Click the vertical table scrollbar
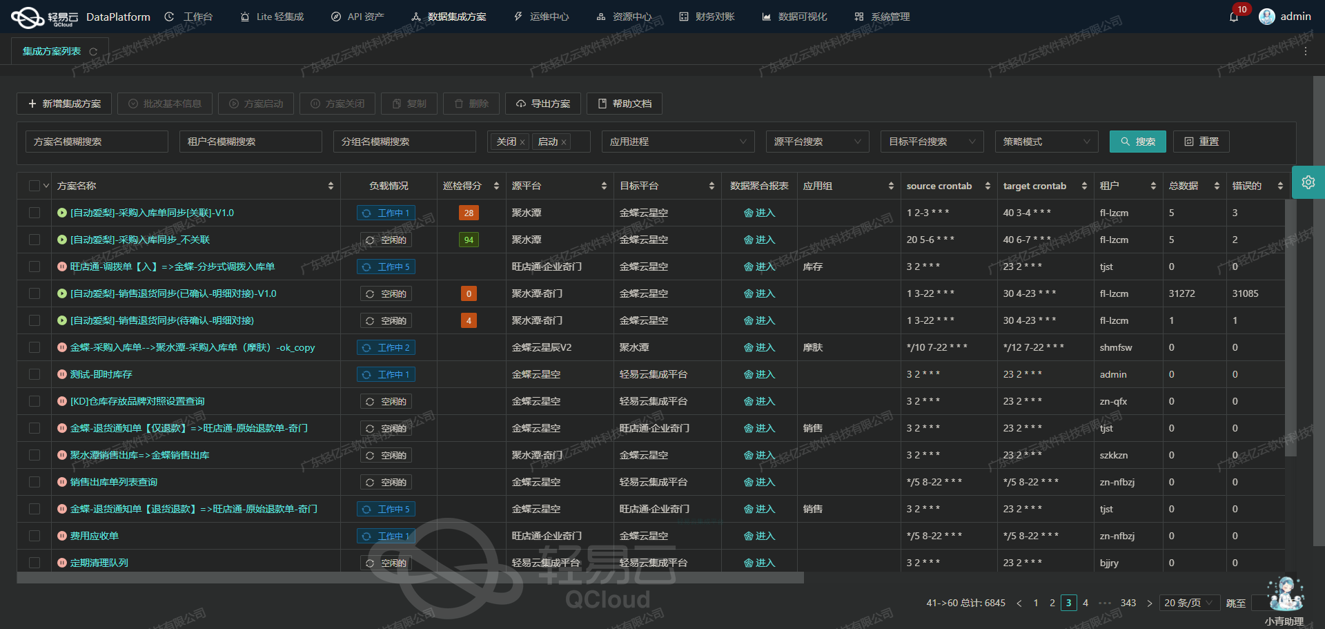This screenshot has width=1325, height=629. [1290, 328]
